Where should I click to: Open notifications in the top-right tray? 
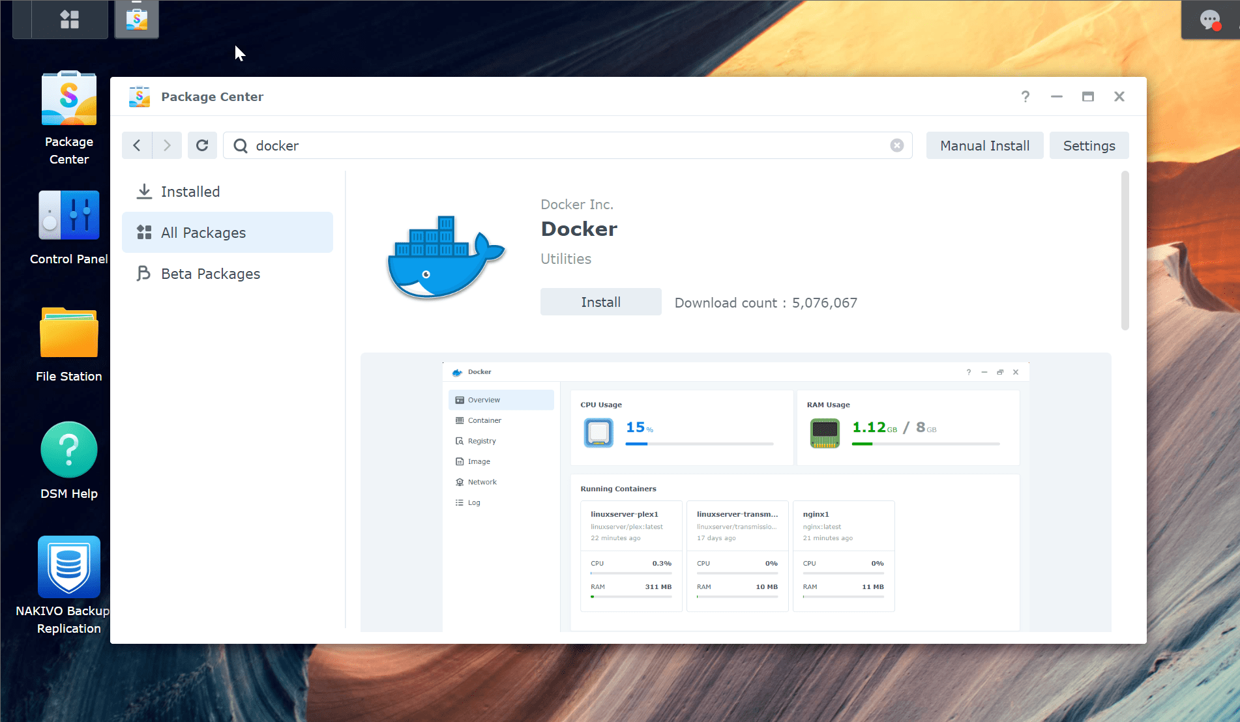tap(1211, 19)
